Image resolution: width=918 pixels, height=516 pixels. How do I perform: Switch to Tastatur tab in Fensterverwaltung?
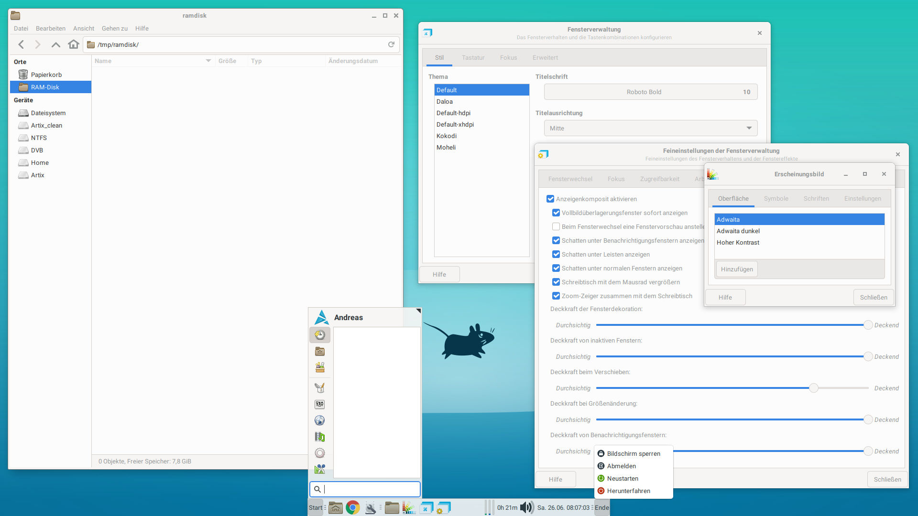click(x=473, y=57)
